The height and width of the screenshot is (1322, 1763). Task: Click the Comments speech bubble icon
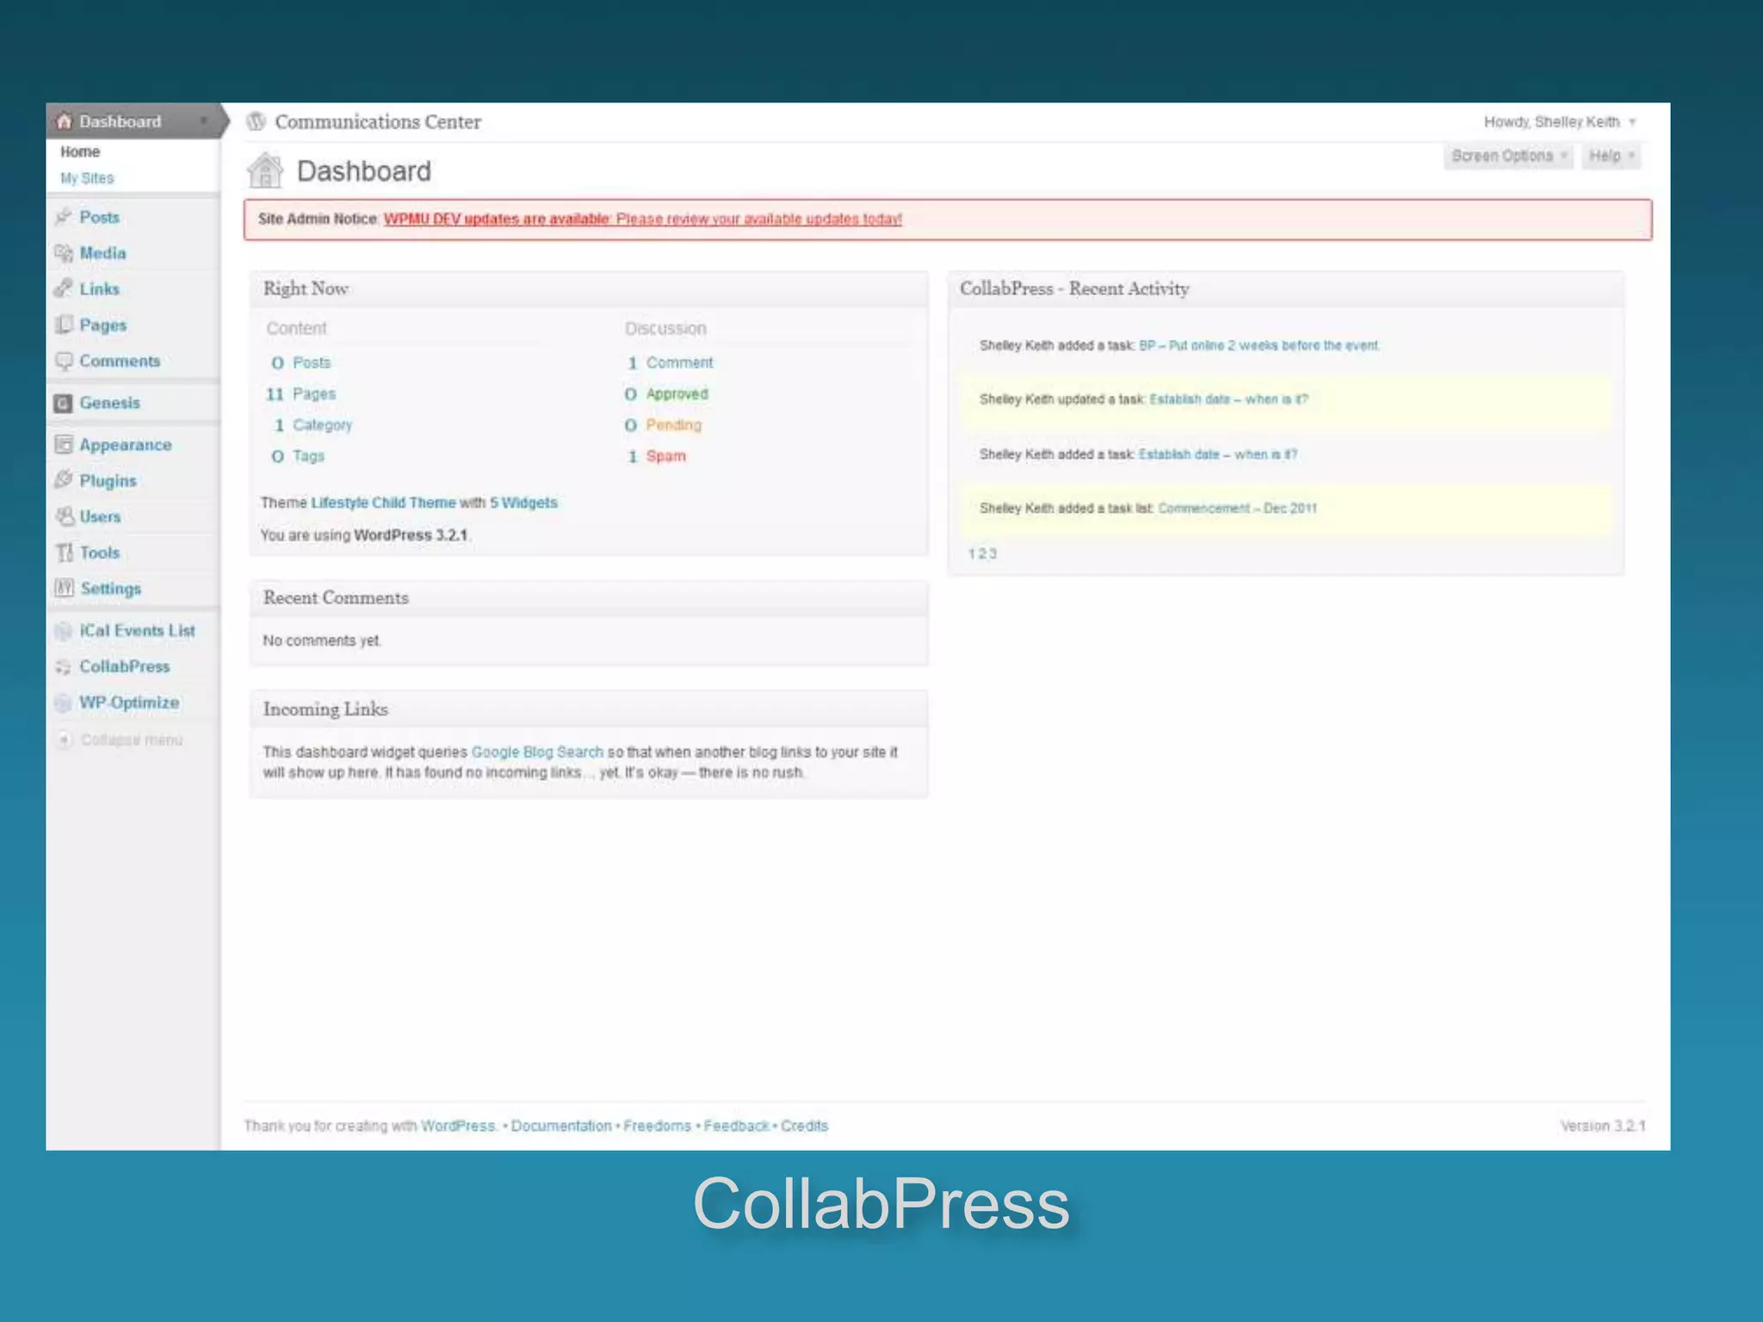pyautogui.click(x=64, y=361)
